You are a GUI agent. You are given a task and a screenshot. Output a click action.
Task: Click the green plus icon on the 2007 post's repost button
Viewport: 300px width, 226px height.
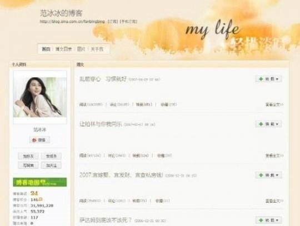(261, 175)
